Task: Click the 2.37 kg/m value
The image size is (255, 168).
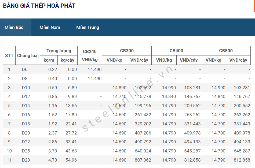Action: 53,133
